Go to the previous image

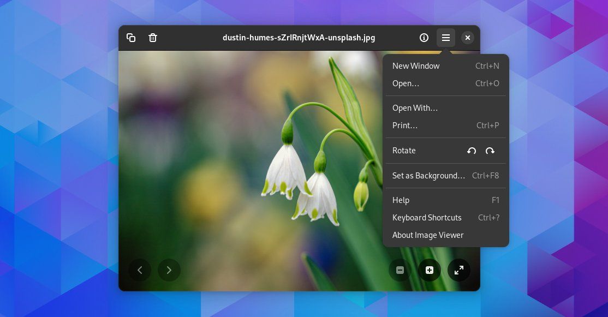point(140,270)
